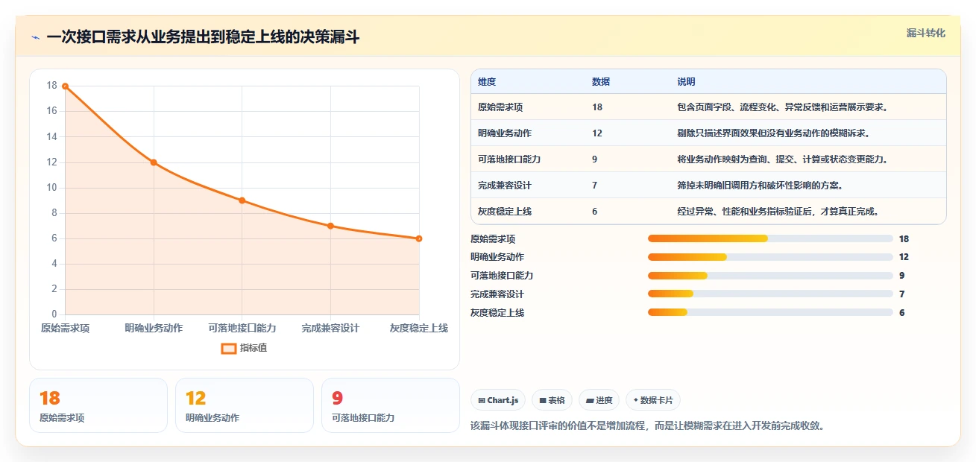Click the 可落地接口能力 table row cell
This screenshot has height=462, width=976.
click(509, 159)
